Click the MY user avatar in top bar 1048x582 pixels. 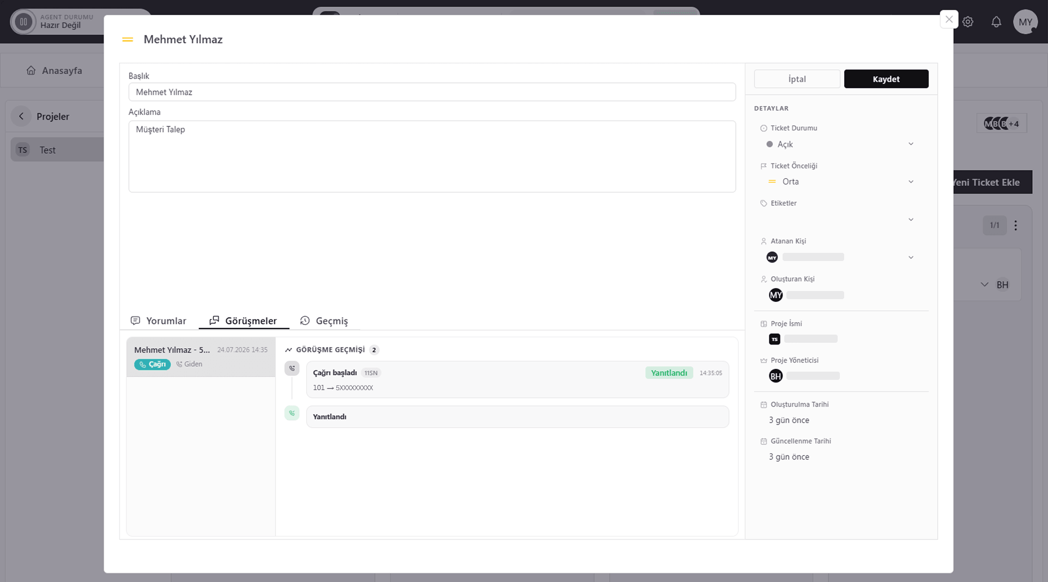pos(1025,22)
